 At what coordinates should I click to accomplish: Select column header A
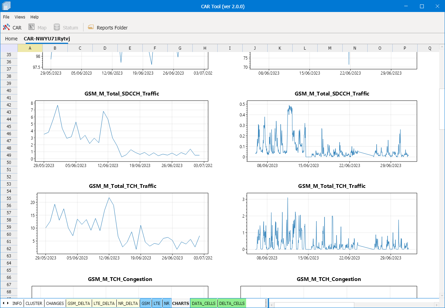[30, 48]
